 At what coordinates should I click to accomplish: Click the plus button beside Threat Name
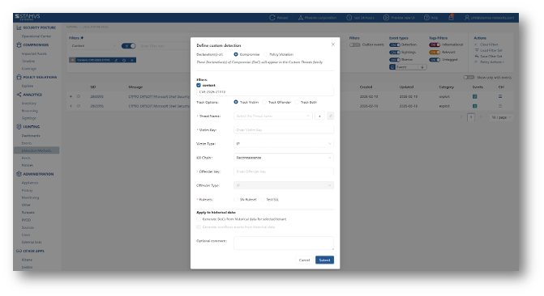click(319, 116)
